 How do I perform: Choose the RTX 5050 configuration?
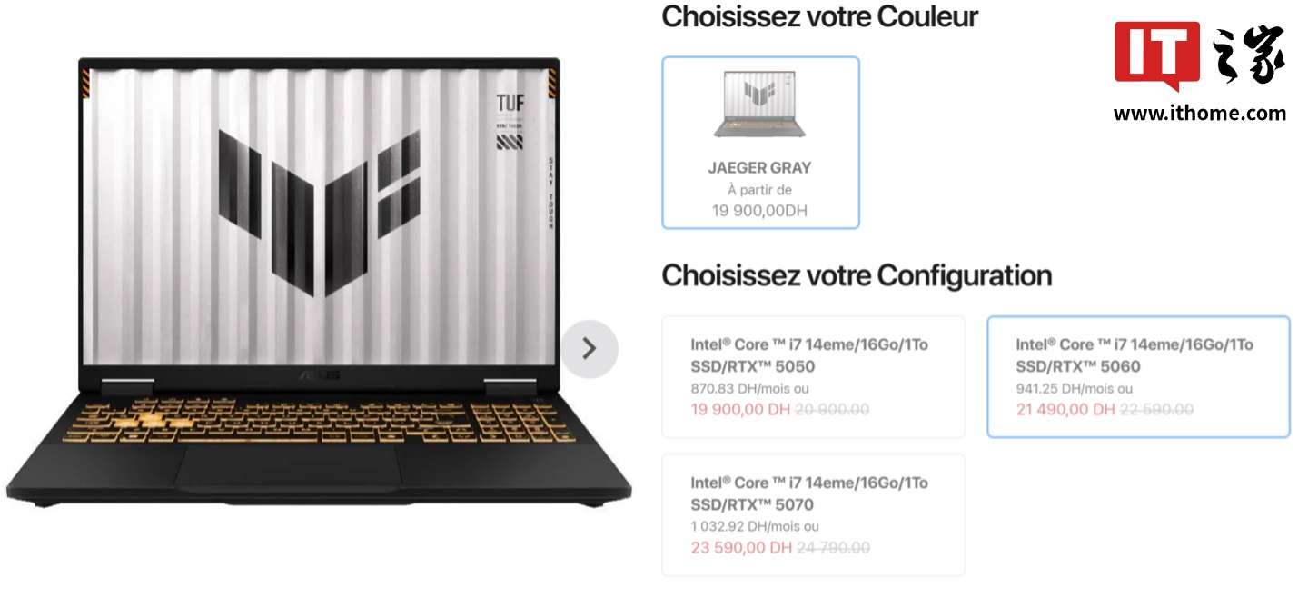tap(813, 376)
